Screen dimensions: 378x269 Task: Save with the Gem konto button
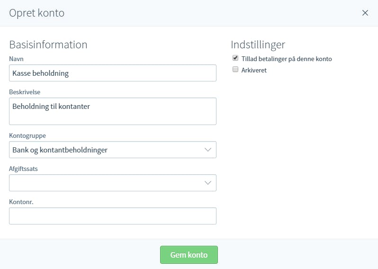[189, 255]
